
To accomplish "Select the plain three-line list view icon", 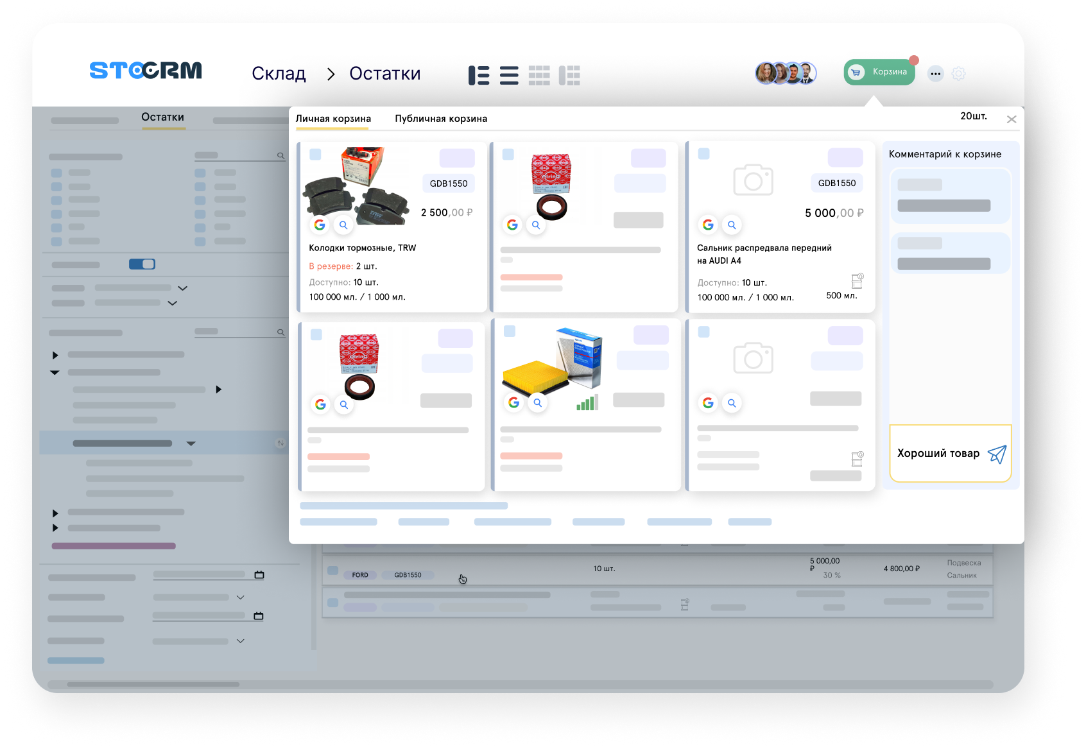I will click(509, 75).
